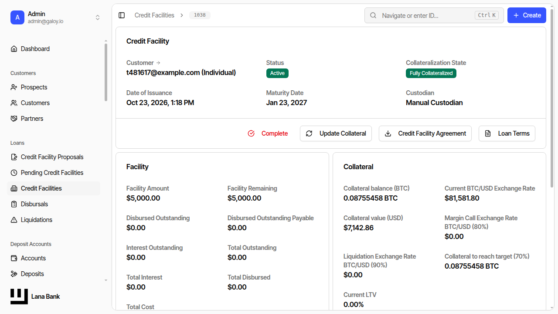558x314 pixels.
Task: Click the Partners handshake icon
Action: coord(14,119)
